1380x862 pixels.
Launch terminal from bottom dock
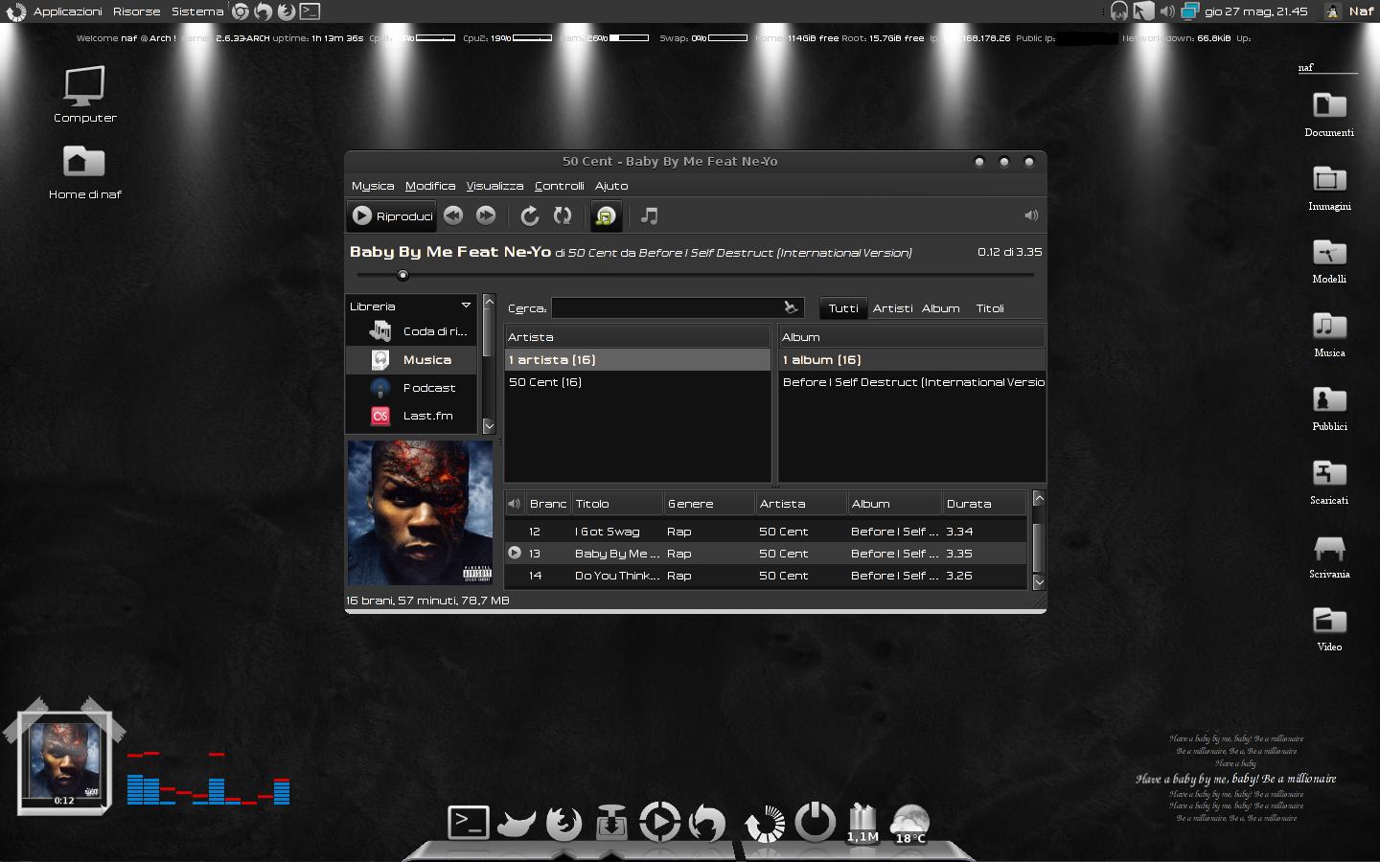tap(468, 822)
